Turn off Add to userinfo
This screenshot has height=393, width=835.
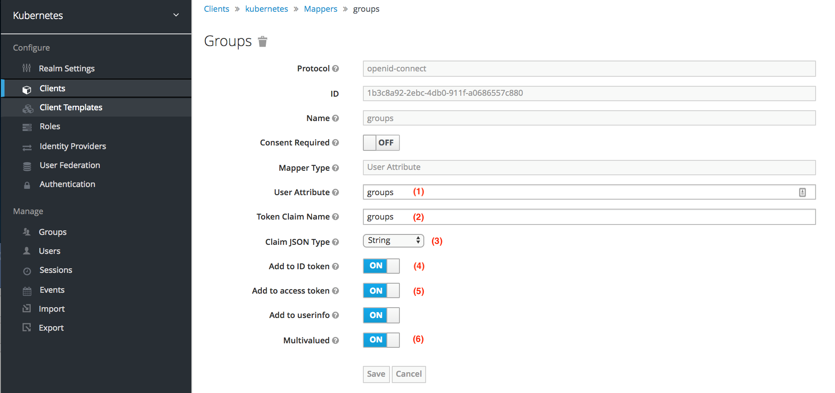pos(381,315)
